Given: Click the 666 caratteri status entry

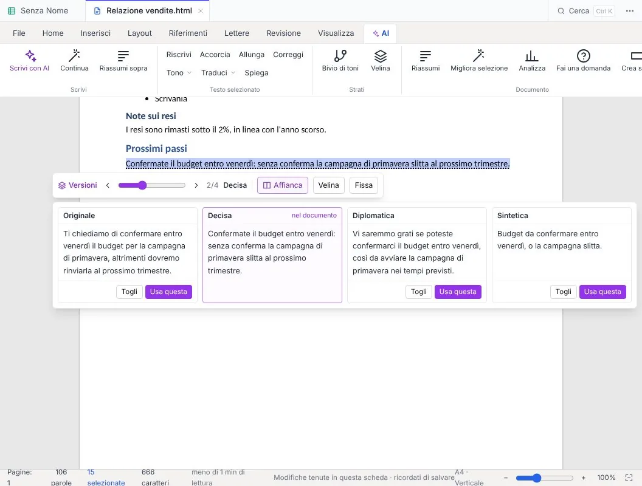Looking at the screenshot, I should (155, 477).
